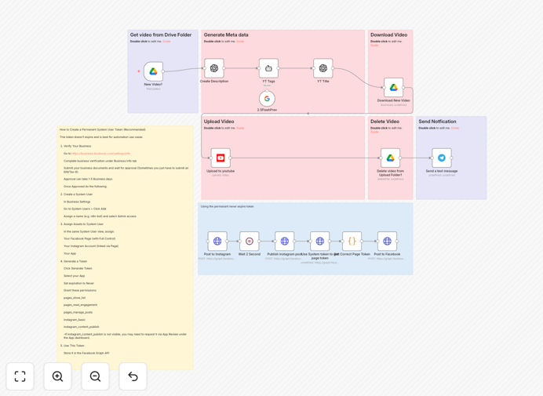This screenshot has height=396, width=543.
Task: Select the Use System token to get page token node
Action: 319,242
